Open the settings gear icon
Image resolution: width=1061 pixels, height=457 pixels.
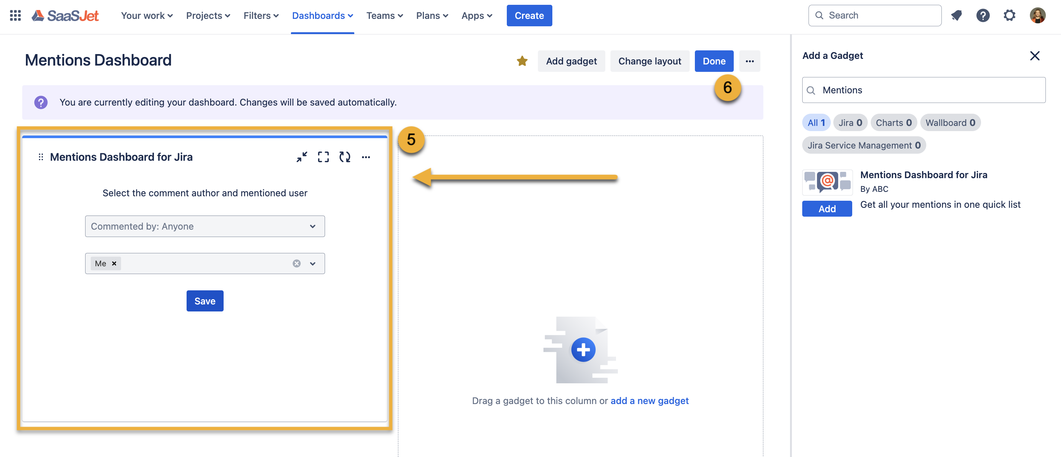point(1009,16)
